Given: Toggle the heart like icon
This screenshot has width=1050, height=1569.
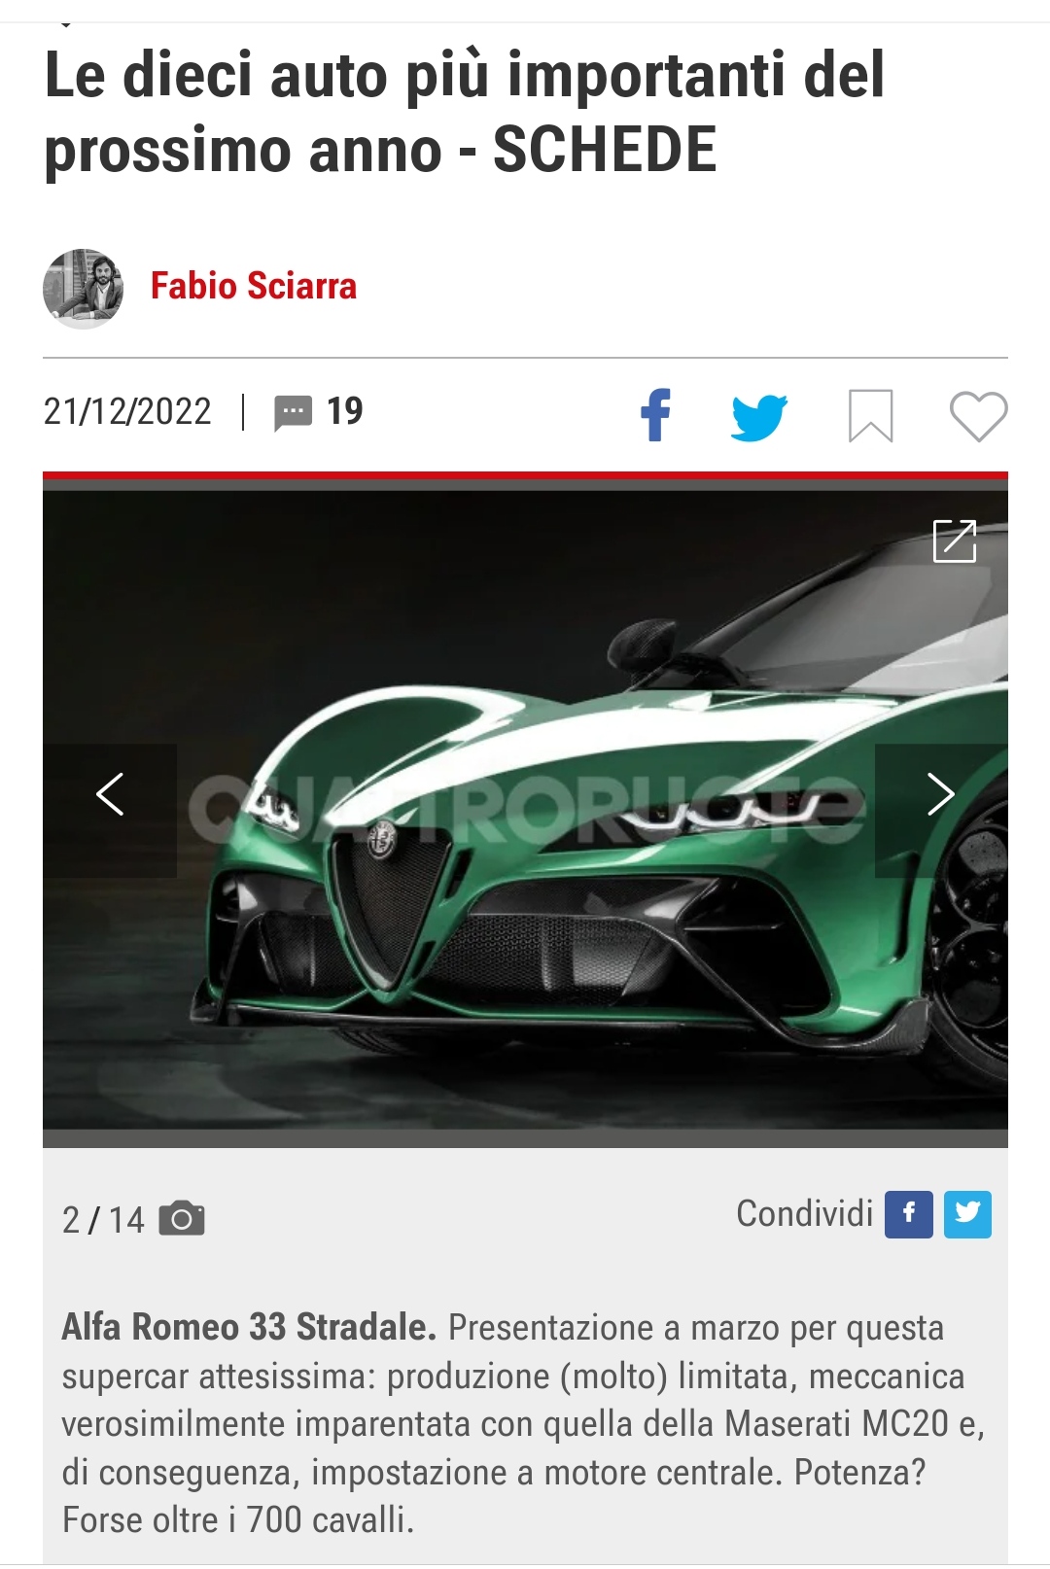Looking at the screenshot, I should tap(978, 417).
